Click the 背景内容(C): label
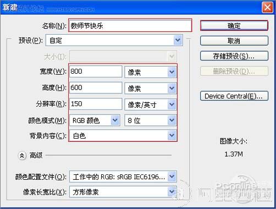This screenshot has width=276, height=209. pos(48,136)
